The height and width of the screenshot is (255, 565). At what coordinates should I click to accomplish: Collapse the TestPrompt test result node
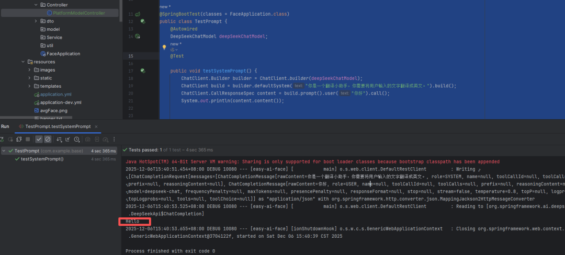point(4,151)
